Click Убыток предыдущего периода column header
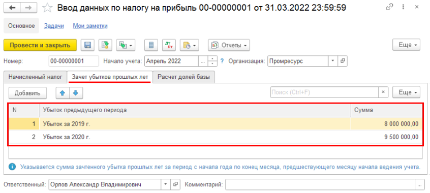Image resolution: width=430 pixels, height=193 pixels. pos(195,110)
